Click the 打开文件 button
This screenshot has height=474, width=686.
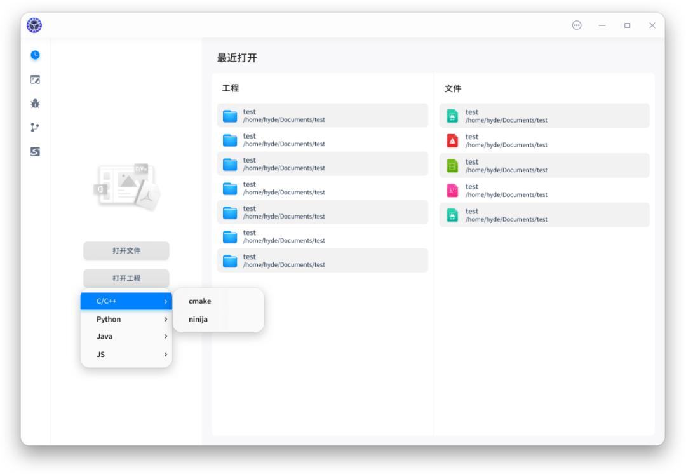tap(126, 251)
